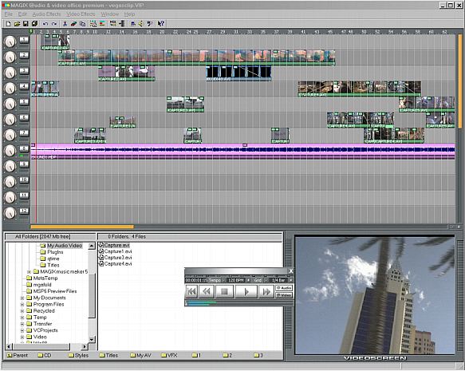This screenshot has height=371, width=465.
Task: Expand the Temp folder node
Action: pos(22,318)
